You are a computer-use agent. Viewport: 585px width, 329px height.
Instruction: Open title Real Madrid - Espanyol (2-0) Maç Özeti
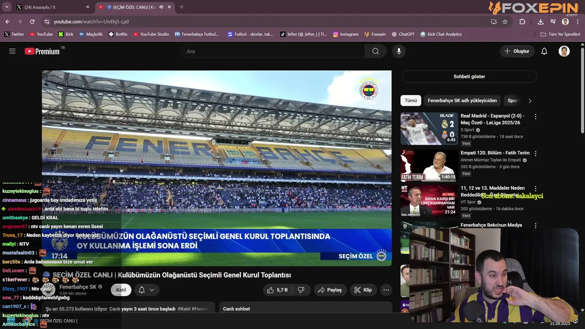tap(493, 119)
